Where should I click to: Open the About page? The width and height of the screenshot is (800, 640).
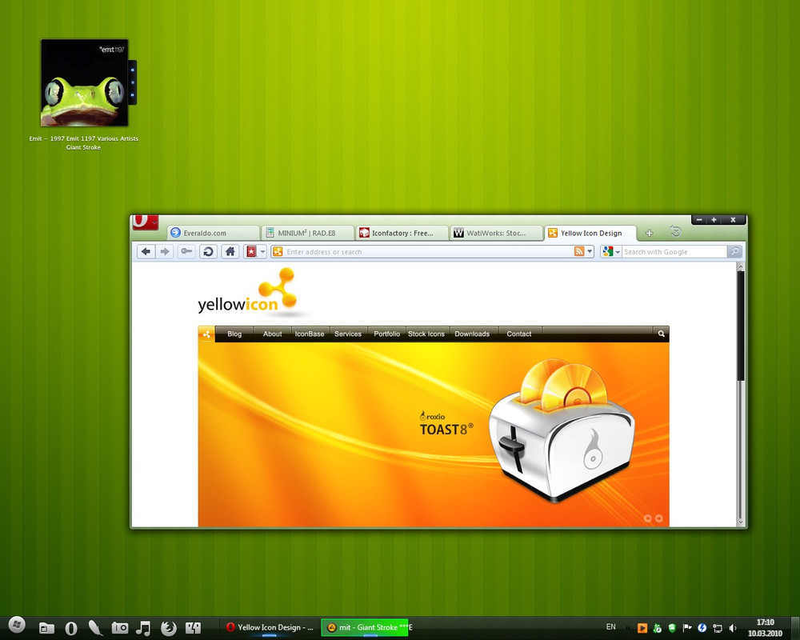click(273, 334)
